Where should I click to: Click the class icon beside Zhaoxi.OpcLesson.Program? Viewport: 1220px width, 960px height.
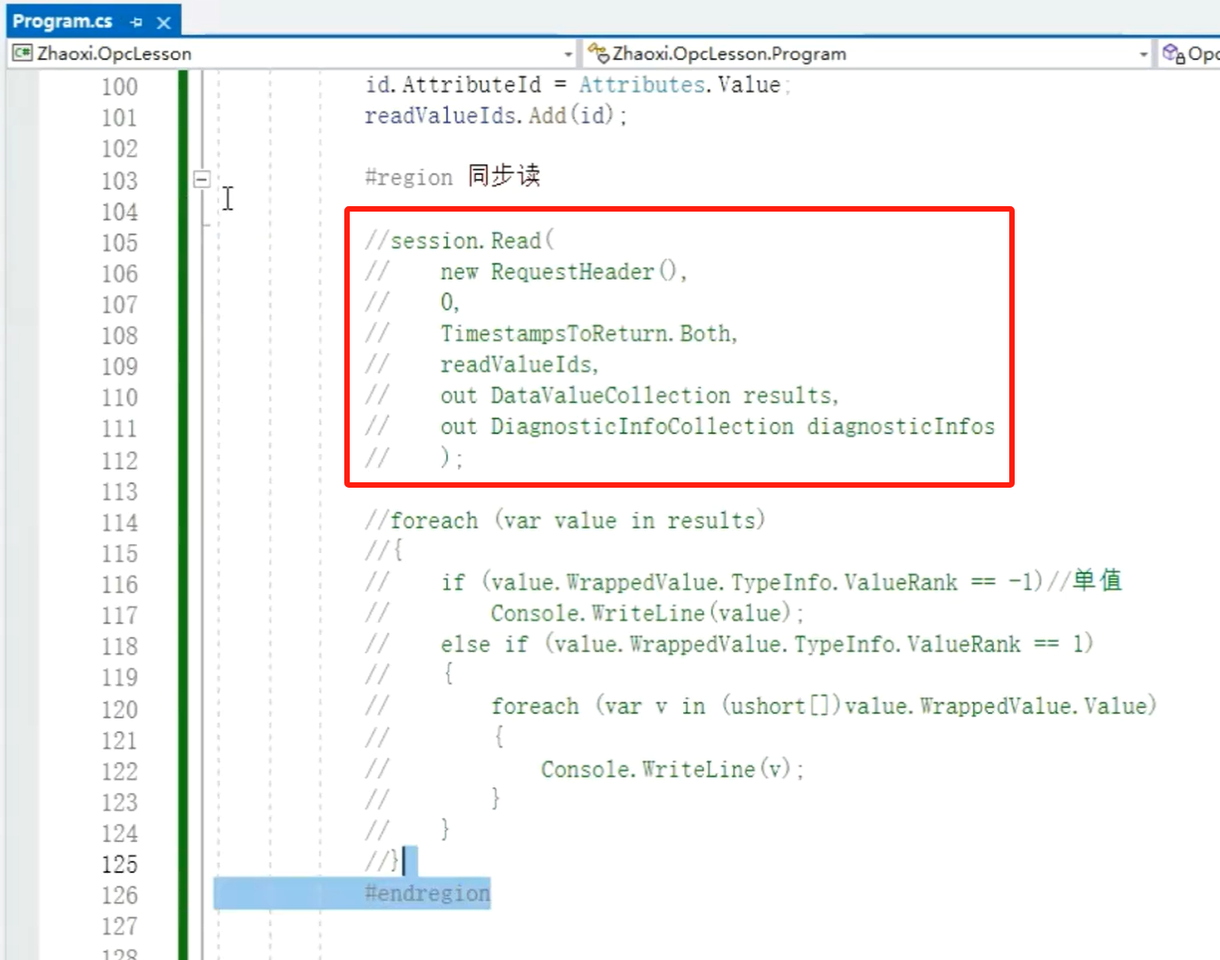[x=598, y=54]
